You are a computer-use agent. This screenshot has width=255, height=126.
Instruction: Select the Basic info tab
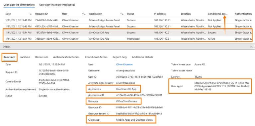(x=9, y=57)
